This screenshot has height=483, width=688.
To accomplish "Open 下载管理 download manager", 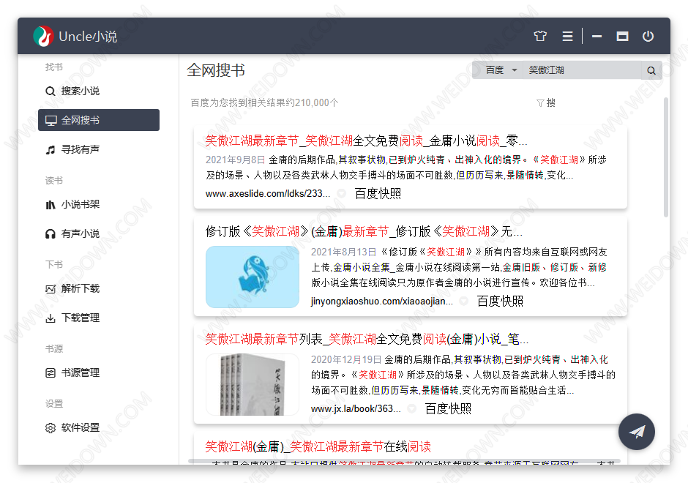I will click(99, 318).
